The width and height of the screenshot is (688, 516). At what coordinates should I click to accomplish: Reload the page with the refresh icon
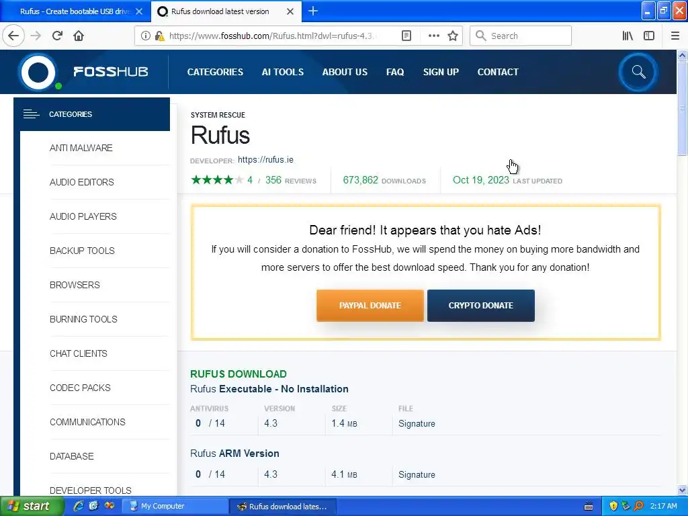(x=57, y=36)
